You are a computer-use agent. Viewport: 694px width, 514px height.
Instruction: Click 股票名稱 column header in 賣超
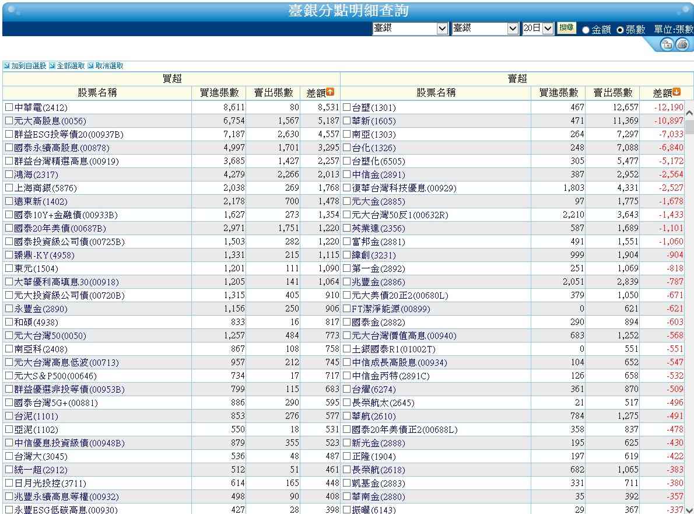point(436,93)
